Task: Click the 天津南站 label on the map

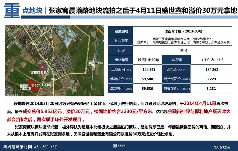Action: click(99, 63)
